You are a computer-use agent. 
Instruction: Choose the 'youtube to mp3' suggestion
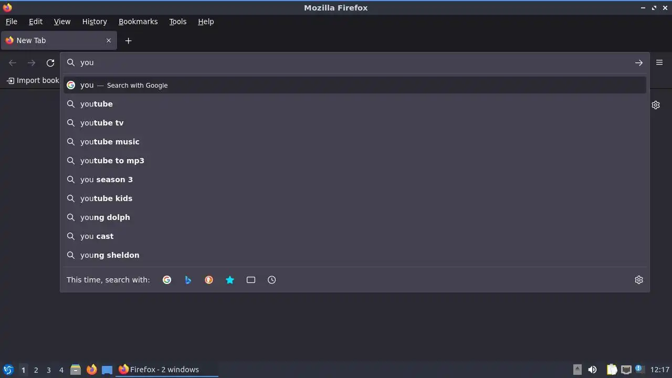355,161
